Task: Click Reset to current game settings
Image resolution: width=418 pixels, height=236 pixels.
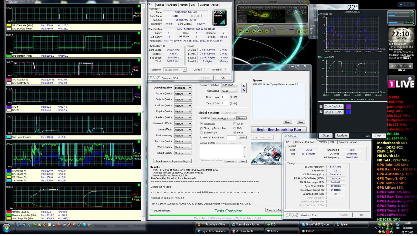Action: click(172, 161)
